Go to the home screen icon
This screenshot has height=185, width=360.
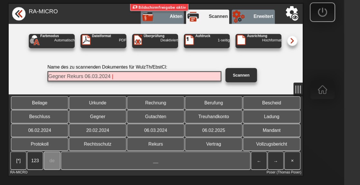[x=322, y=90]
